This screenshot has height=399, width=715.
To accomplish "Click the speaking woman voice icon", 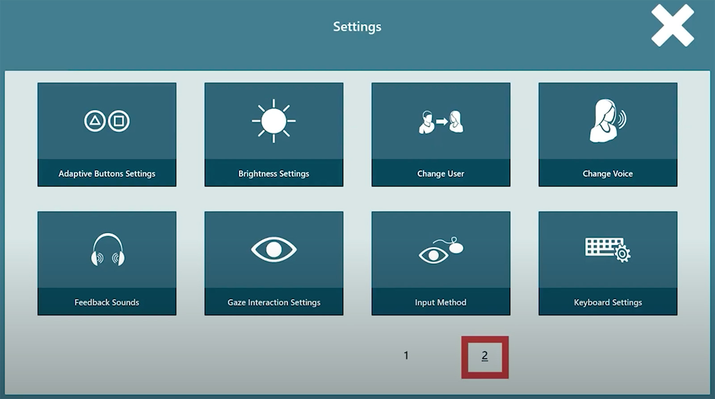I will 607,121.
